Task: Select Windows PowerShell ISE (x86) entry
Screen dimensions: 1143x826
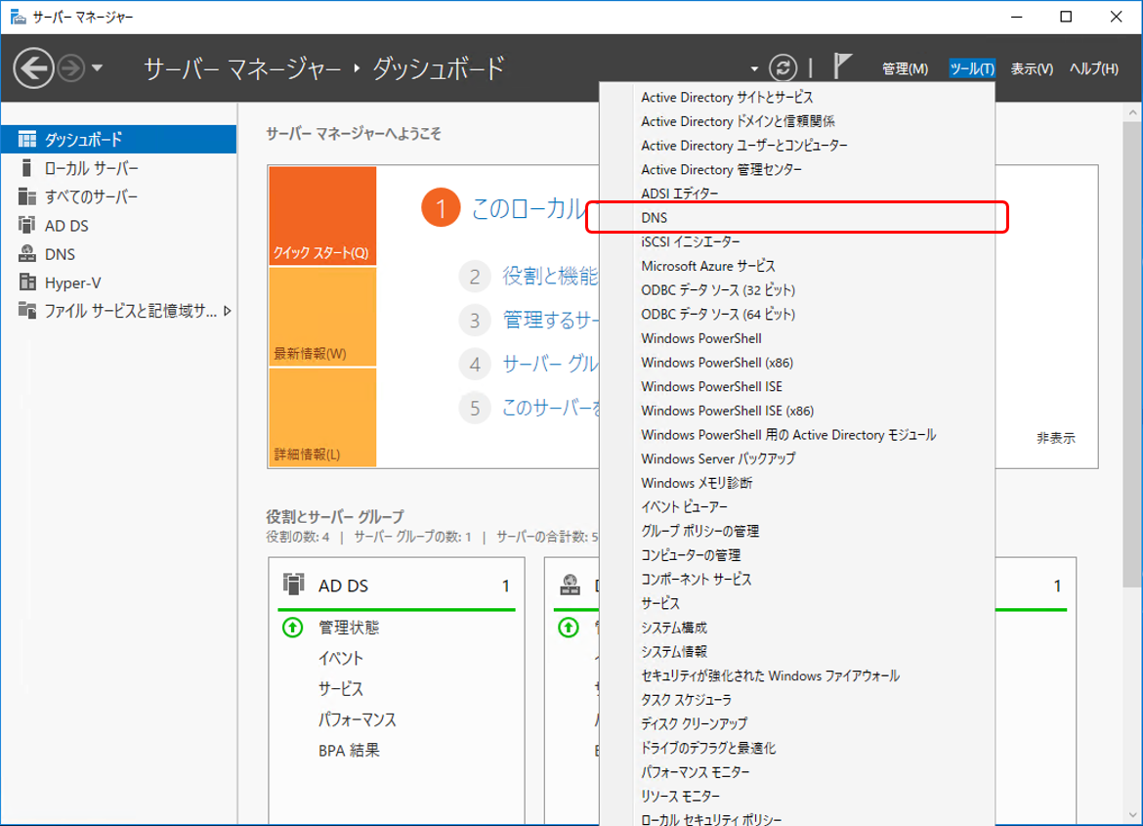Action: click(x=797, y=411)
